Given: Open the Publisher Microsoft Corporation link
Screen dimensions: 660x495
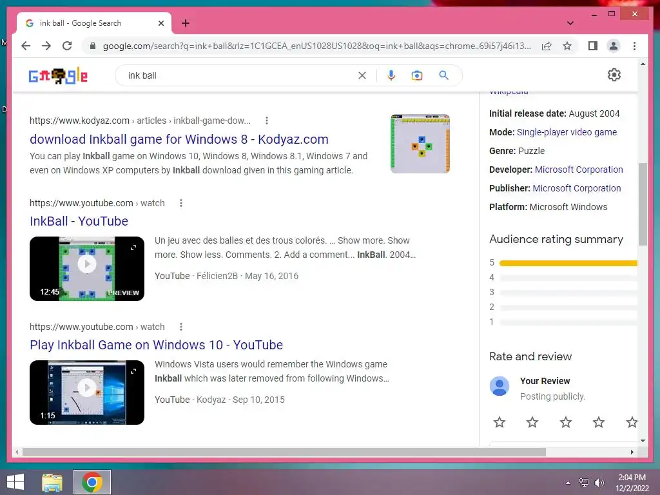Looking at the screenshot, I should [577, 188].
